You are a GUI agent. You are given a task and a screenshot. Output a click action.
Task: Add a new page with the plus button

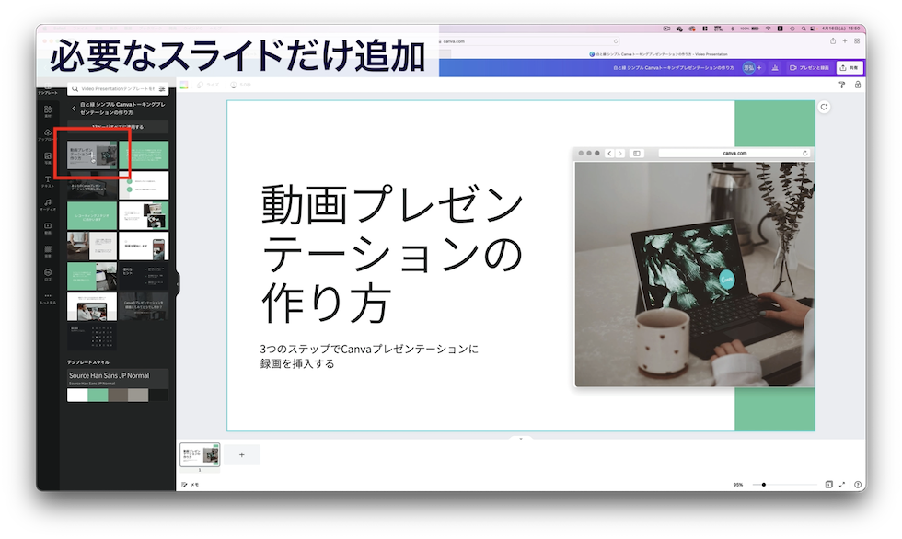(241, 454)
